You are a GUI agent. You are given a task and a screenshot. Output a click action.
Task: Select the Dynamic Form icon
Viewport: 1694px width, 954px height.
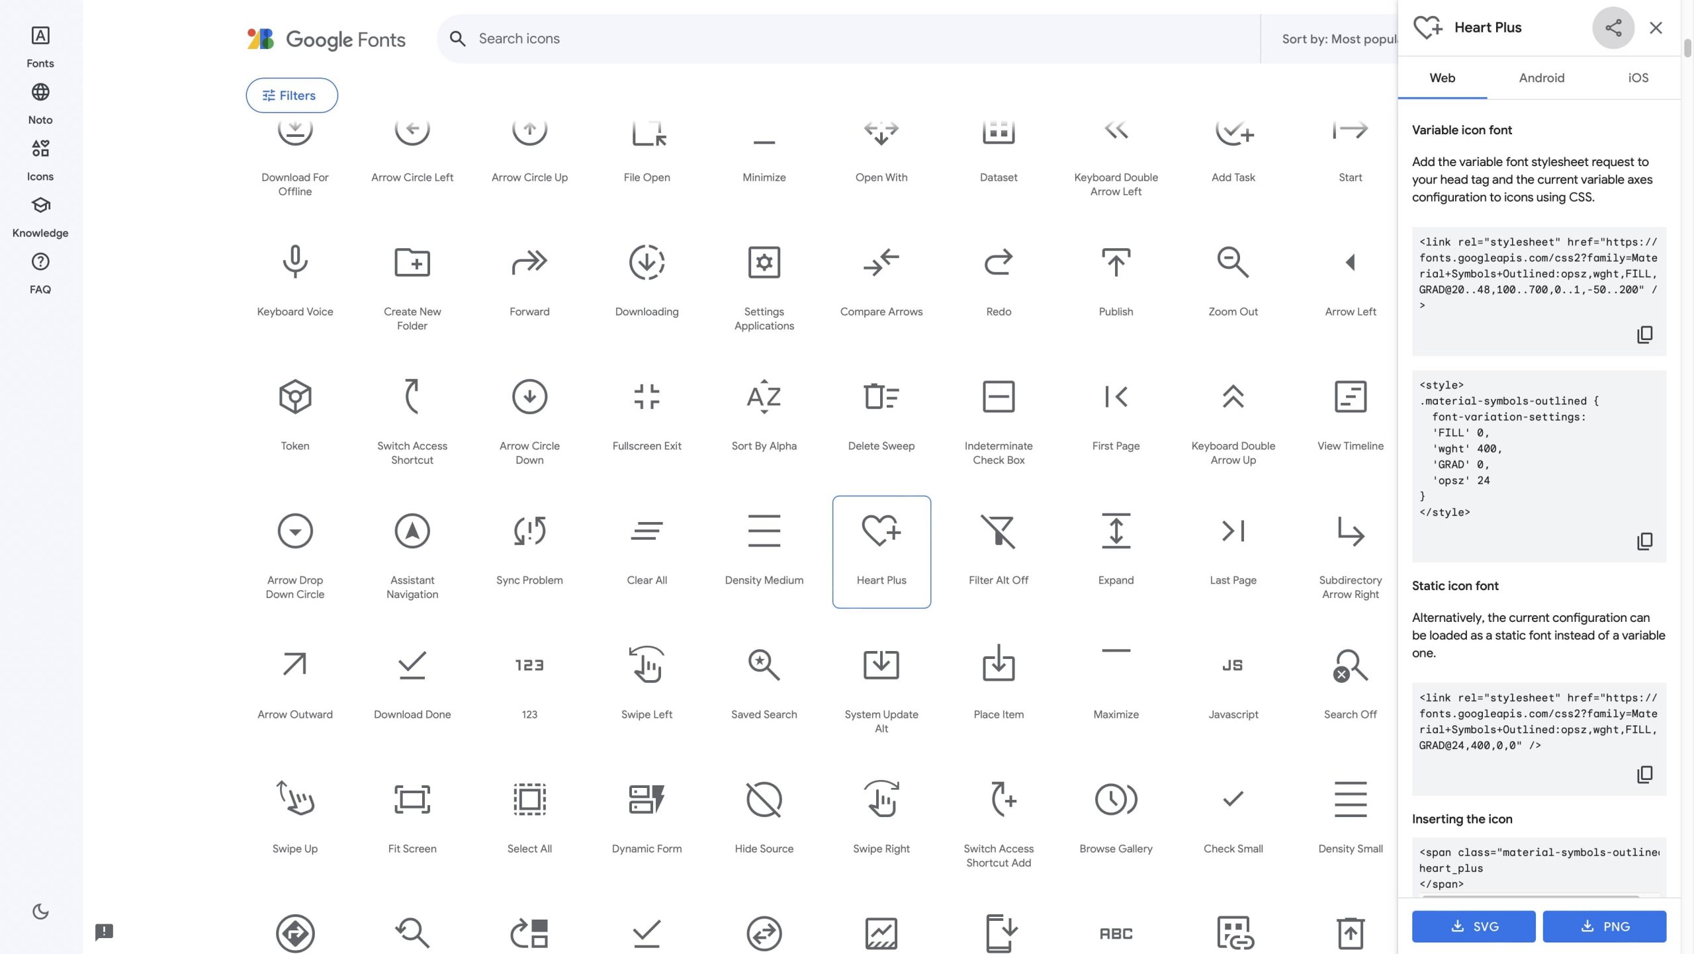pos(646,799)
